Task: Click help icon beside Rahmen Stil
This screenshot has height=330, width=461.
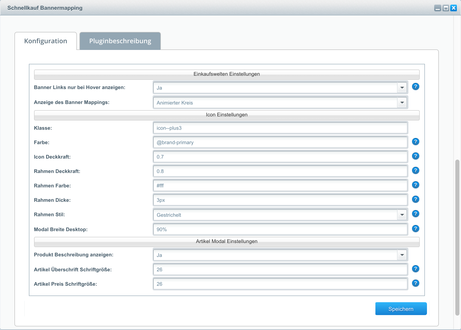Action: tap(415, 214)
